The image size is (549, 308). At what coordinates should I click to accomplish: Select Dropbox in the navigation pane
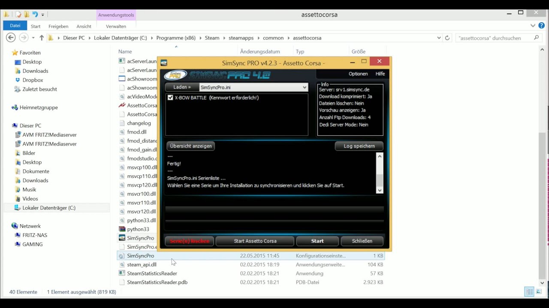(x=33, y=80)
